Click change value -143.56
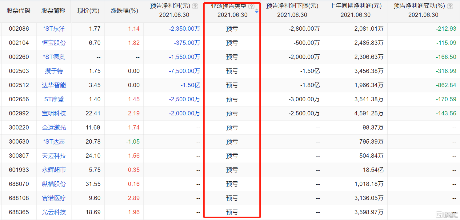460x220 pixels. 446,114
